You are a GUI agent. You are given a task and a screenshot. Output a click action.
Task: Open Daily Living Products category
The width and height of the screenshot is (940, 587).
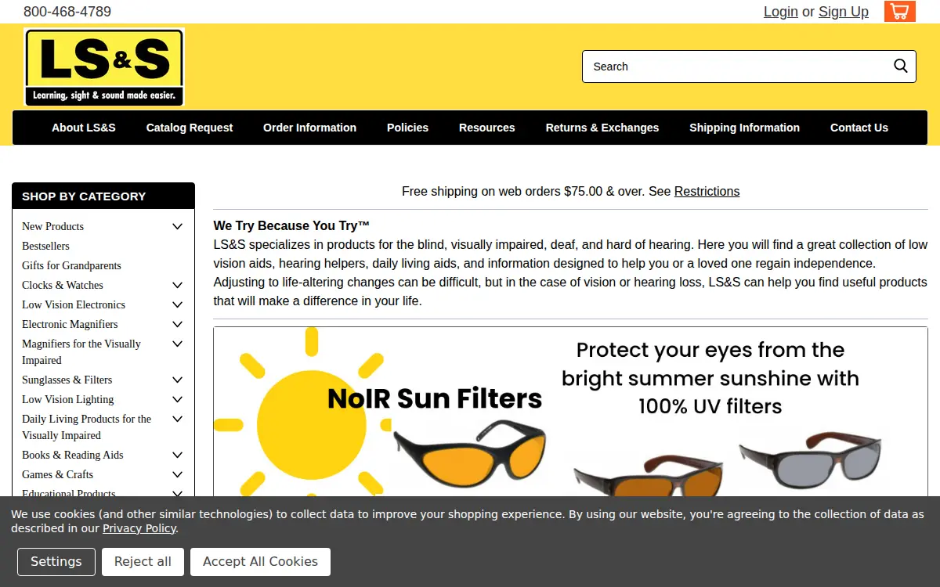(86, 427)
